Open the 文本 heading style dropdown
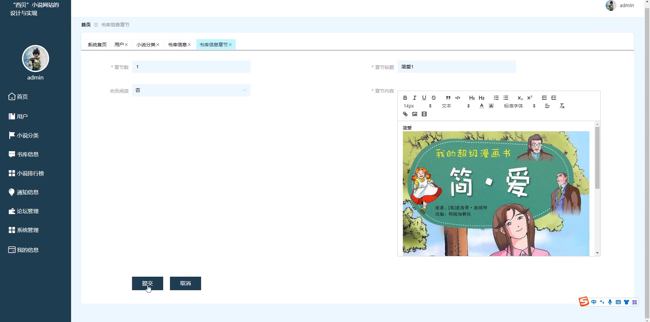650x322 pixels. point(455,106)
